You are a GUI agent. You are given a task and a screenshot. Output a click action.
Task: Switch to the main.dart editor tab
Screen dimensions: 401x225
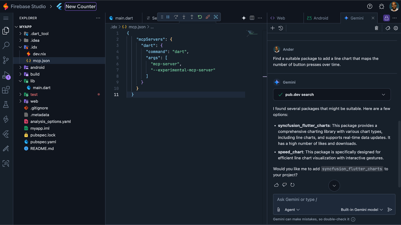click(124, 18)
